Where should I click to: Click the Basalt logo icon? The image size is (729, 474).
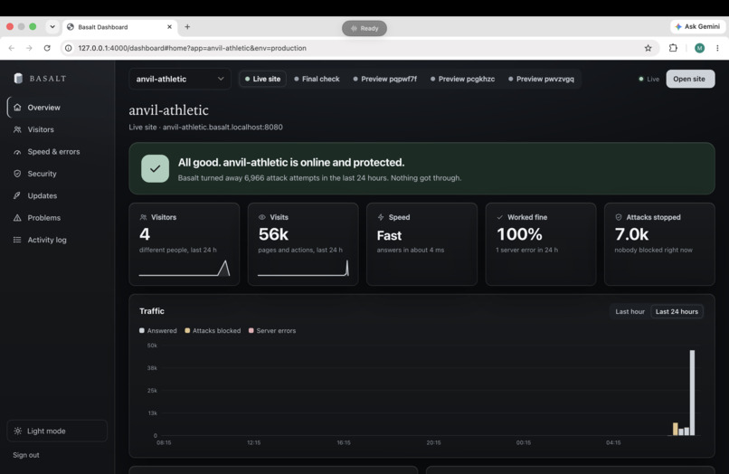point(18,78)
